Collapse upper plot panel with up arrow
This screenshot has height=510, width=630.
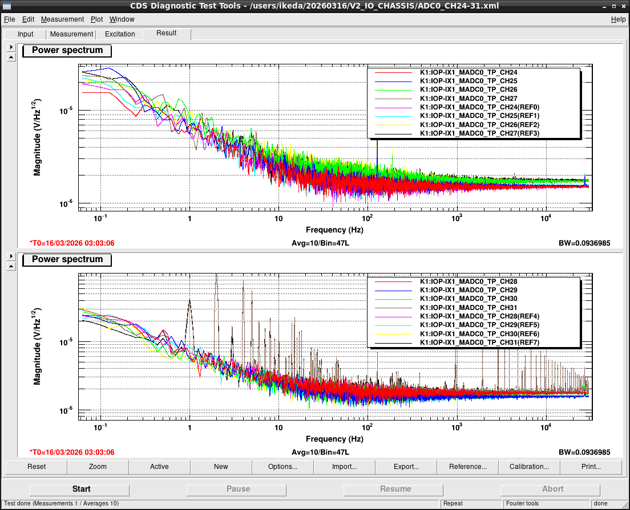click(x=11, y=58)
